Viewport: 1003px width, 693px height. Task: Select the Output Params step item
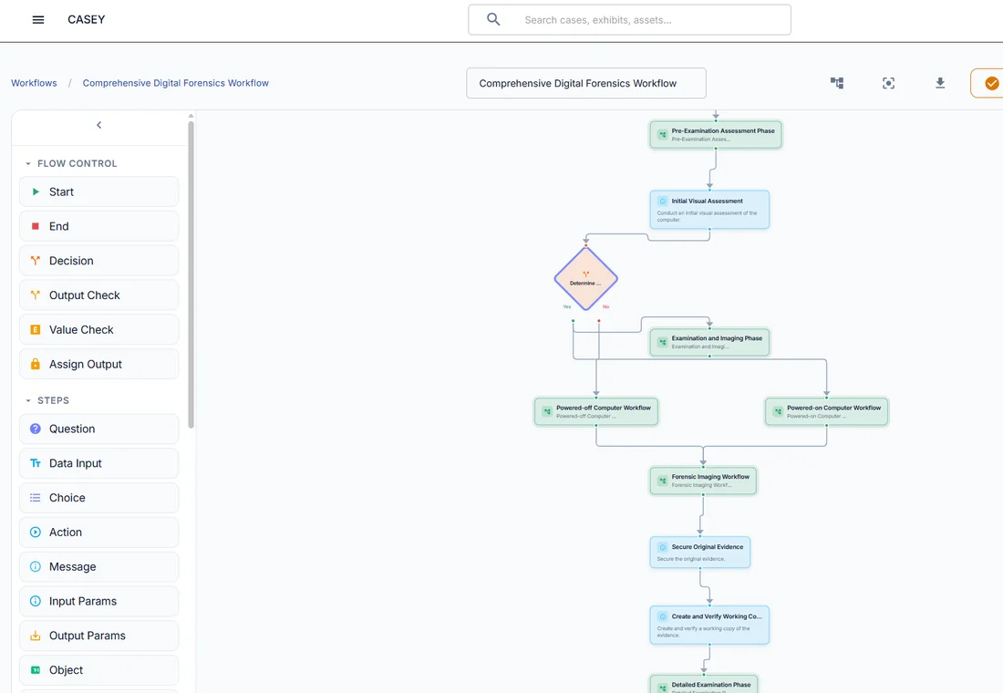click(x=99, y=636)
